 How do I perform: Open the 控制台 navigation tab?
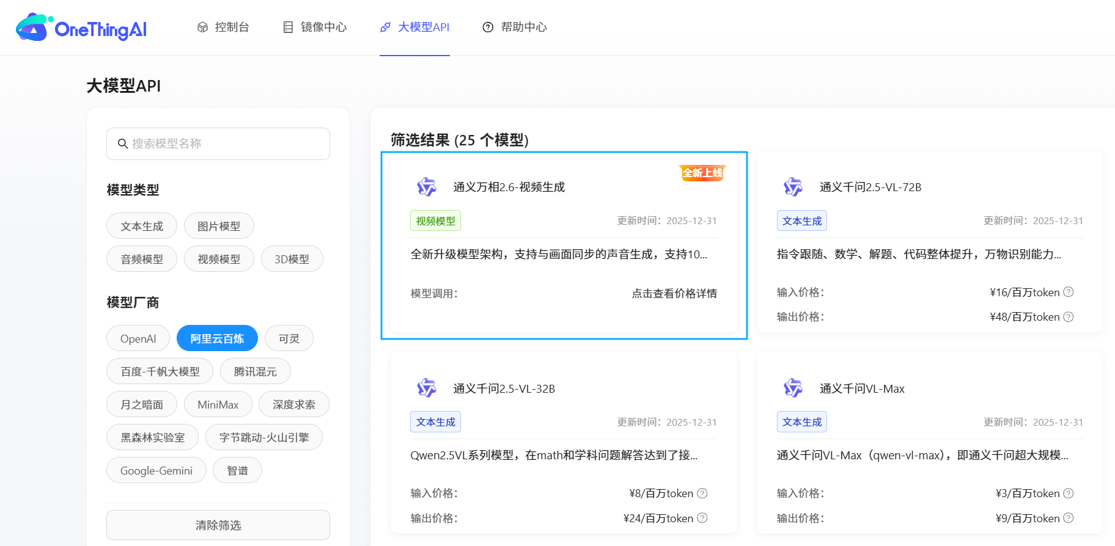pyautogui.click(x=224, y=27)
